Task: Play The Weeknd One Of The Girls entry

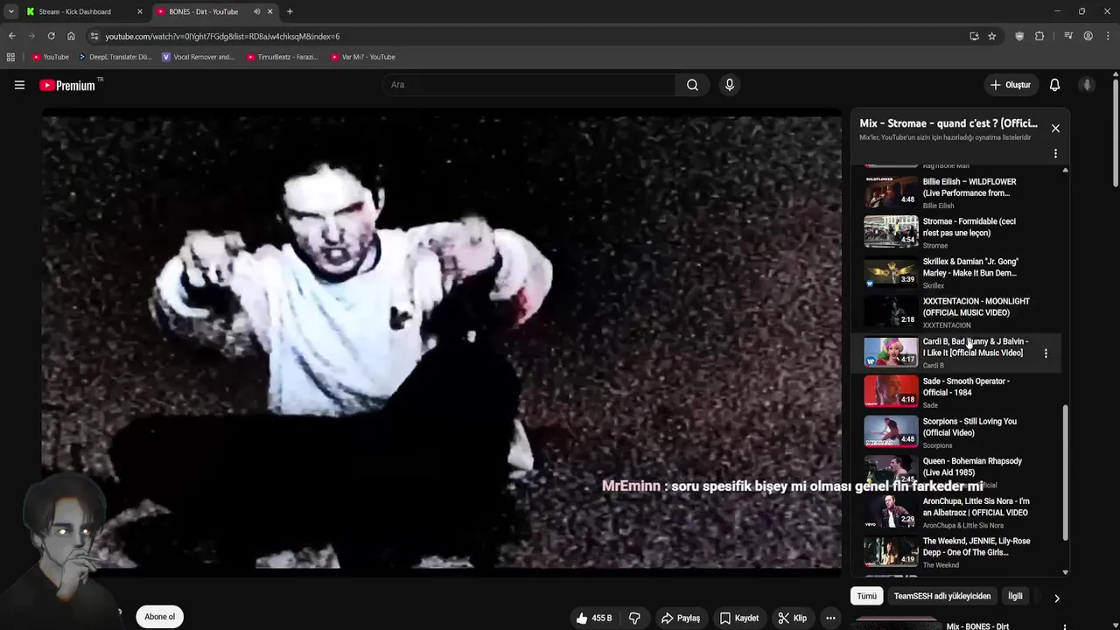Action: click(x=955, y=551)
